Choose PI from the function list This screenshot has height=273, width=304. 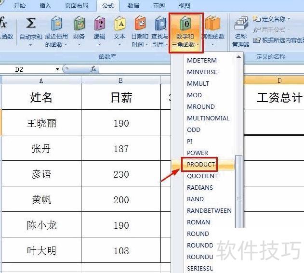click(x=190, y=142)
